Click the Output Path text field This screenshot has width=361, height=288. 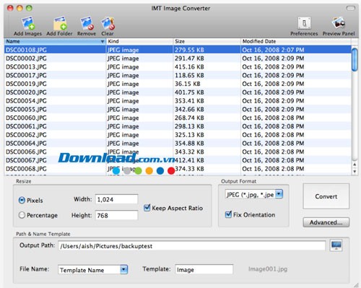click(191, 246)
